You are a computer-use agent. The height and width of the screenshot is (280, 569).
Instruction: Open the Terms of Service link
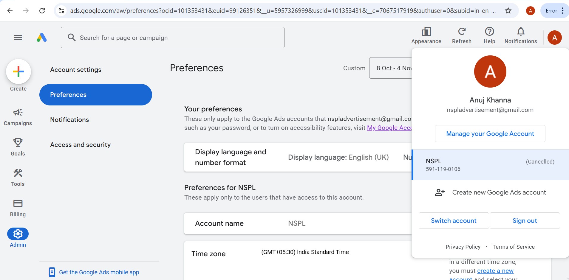click(514, 247)
